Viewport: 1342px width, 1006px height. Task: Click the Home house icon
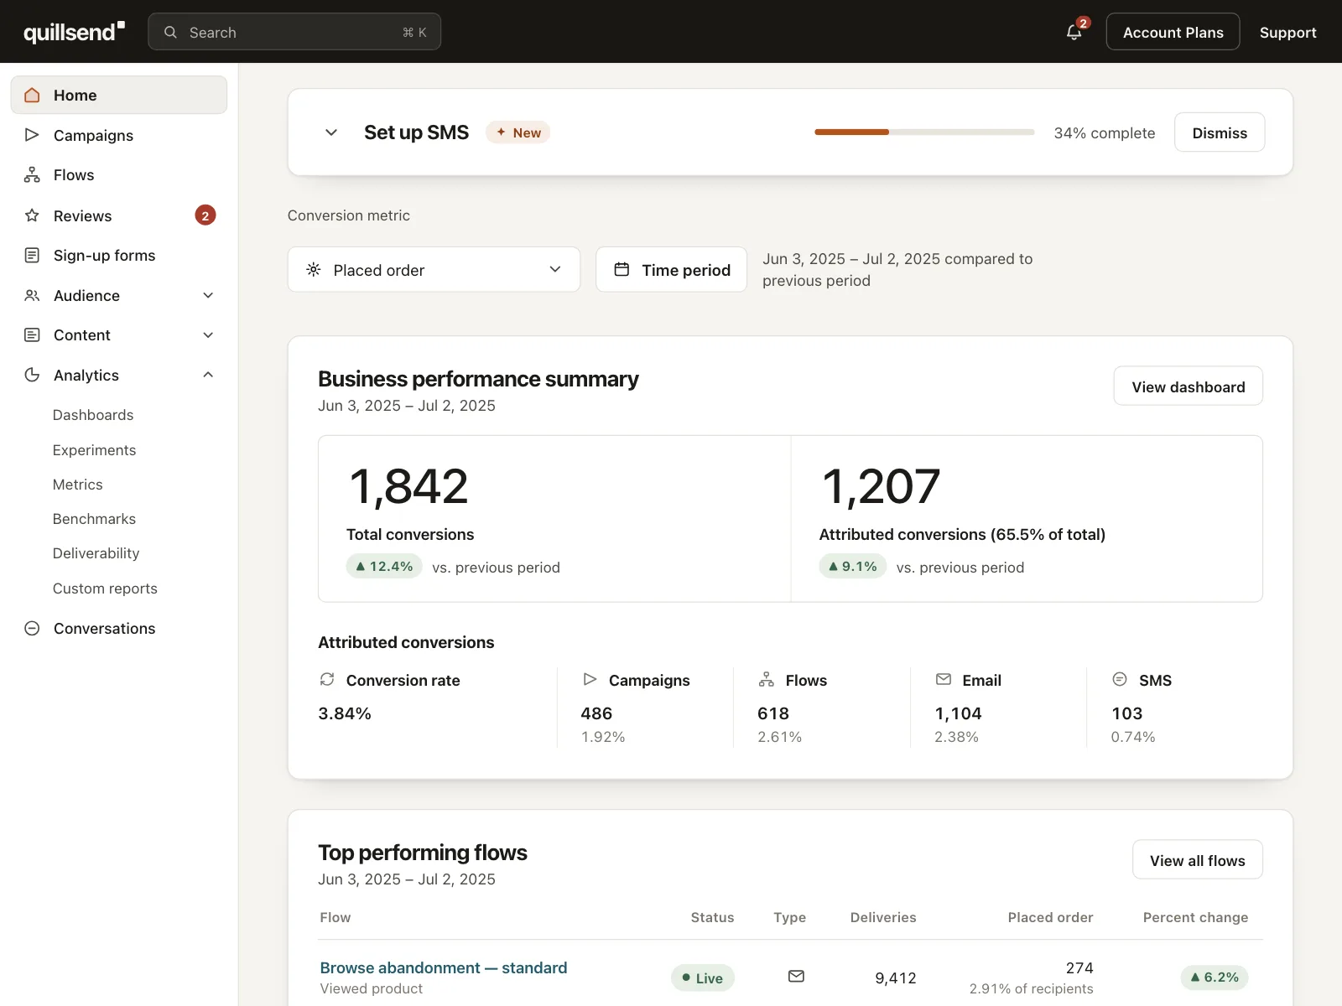pyautogui.click(x=32, y=95)
